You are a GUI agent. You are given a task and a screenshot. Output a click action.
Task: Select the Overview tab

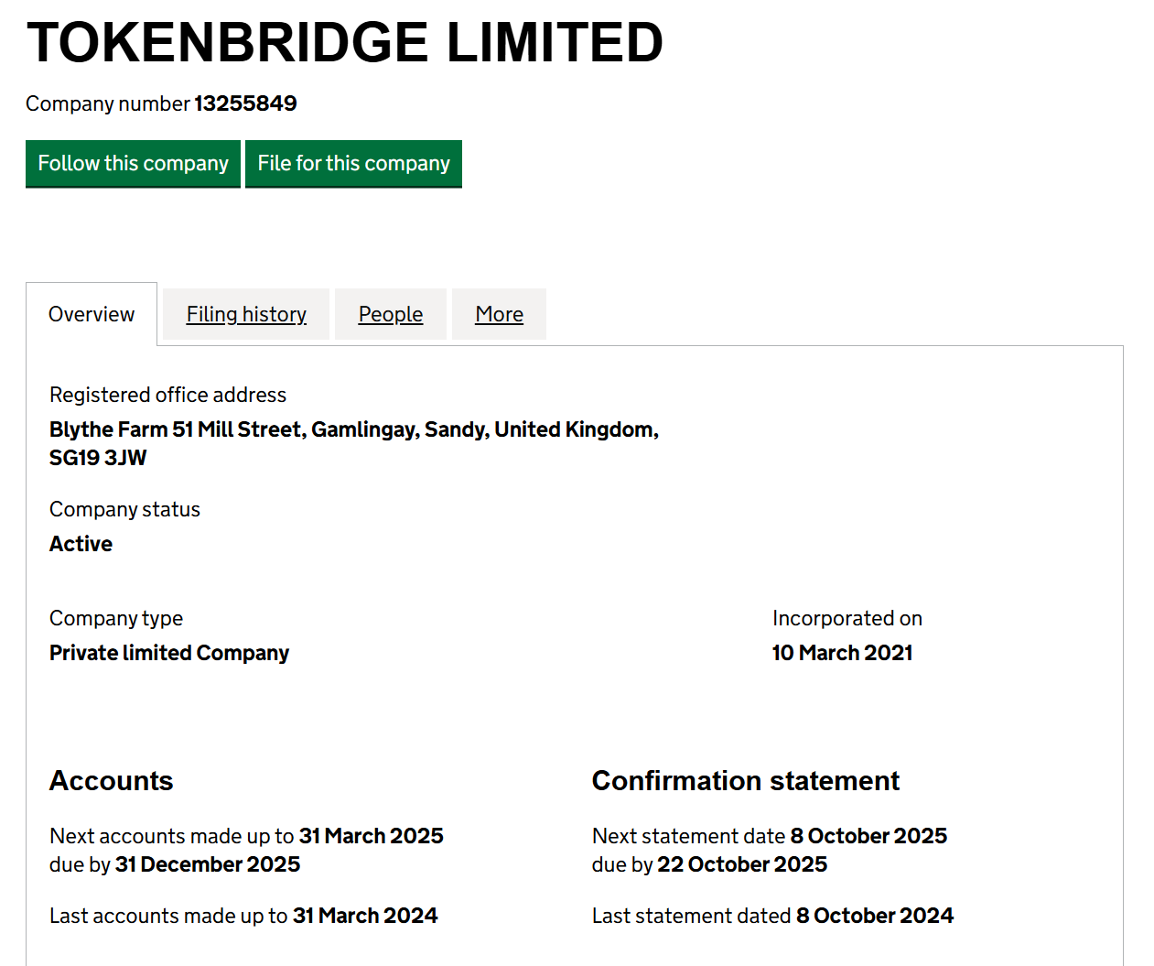[x=92, y=314]
